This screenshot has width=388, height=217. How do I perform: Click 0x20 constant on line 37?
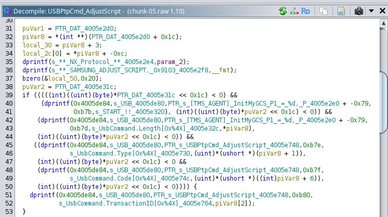tap(88, 79)
